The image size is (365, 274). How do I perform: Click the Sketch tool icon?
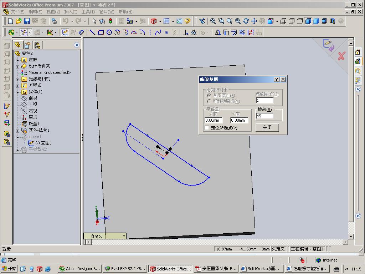pos(65,32)
